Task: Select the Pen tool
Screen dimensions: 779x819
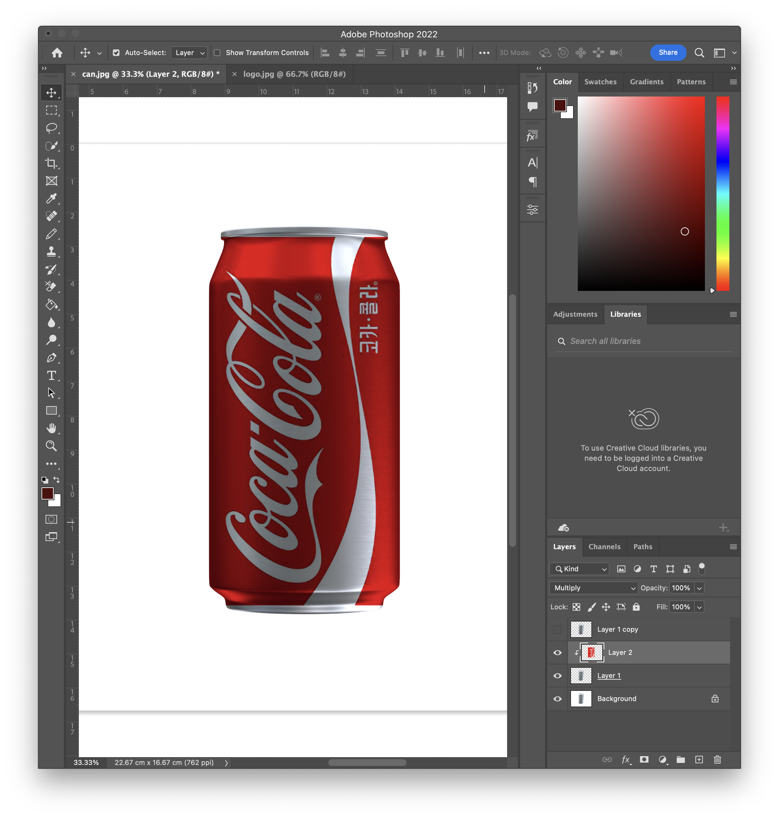Action: (x=51, y=358)
